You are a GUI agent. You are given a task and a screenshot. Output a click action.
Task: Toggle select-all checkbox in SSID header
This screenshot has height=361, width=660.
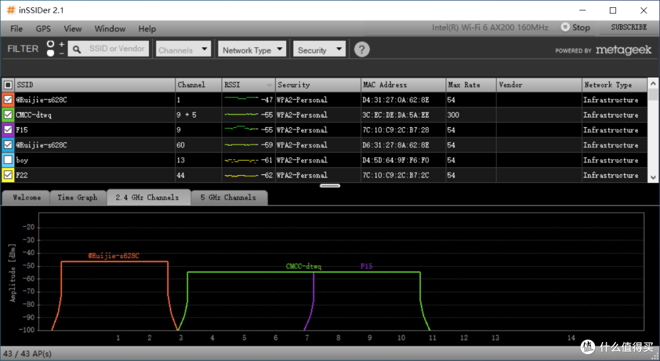[x=7, y=85]
